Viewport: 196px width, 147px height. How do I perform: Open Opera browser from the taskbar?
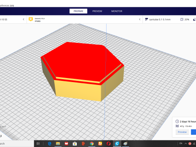click(x=109, y=144)
